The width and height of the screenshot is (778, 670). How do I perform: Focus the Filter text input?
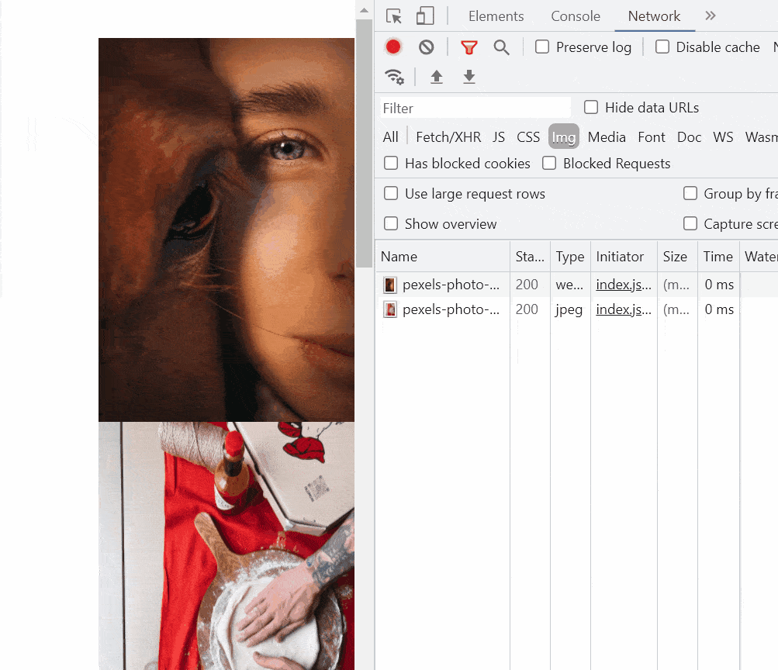click(x=475, y=108)
